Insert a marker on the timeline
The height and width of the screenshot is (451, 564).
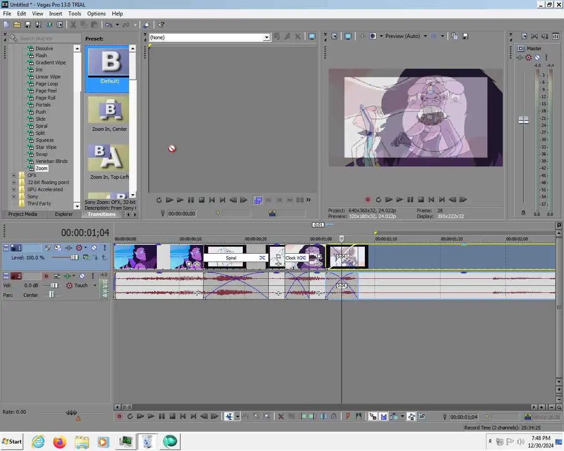click(x=348, y=416)
